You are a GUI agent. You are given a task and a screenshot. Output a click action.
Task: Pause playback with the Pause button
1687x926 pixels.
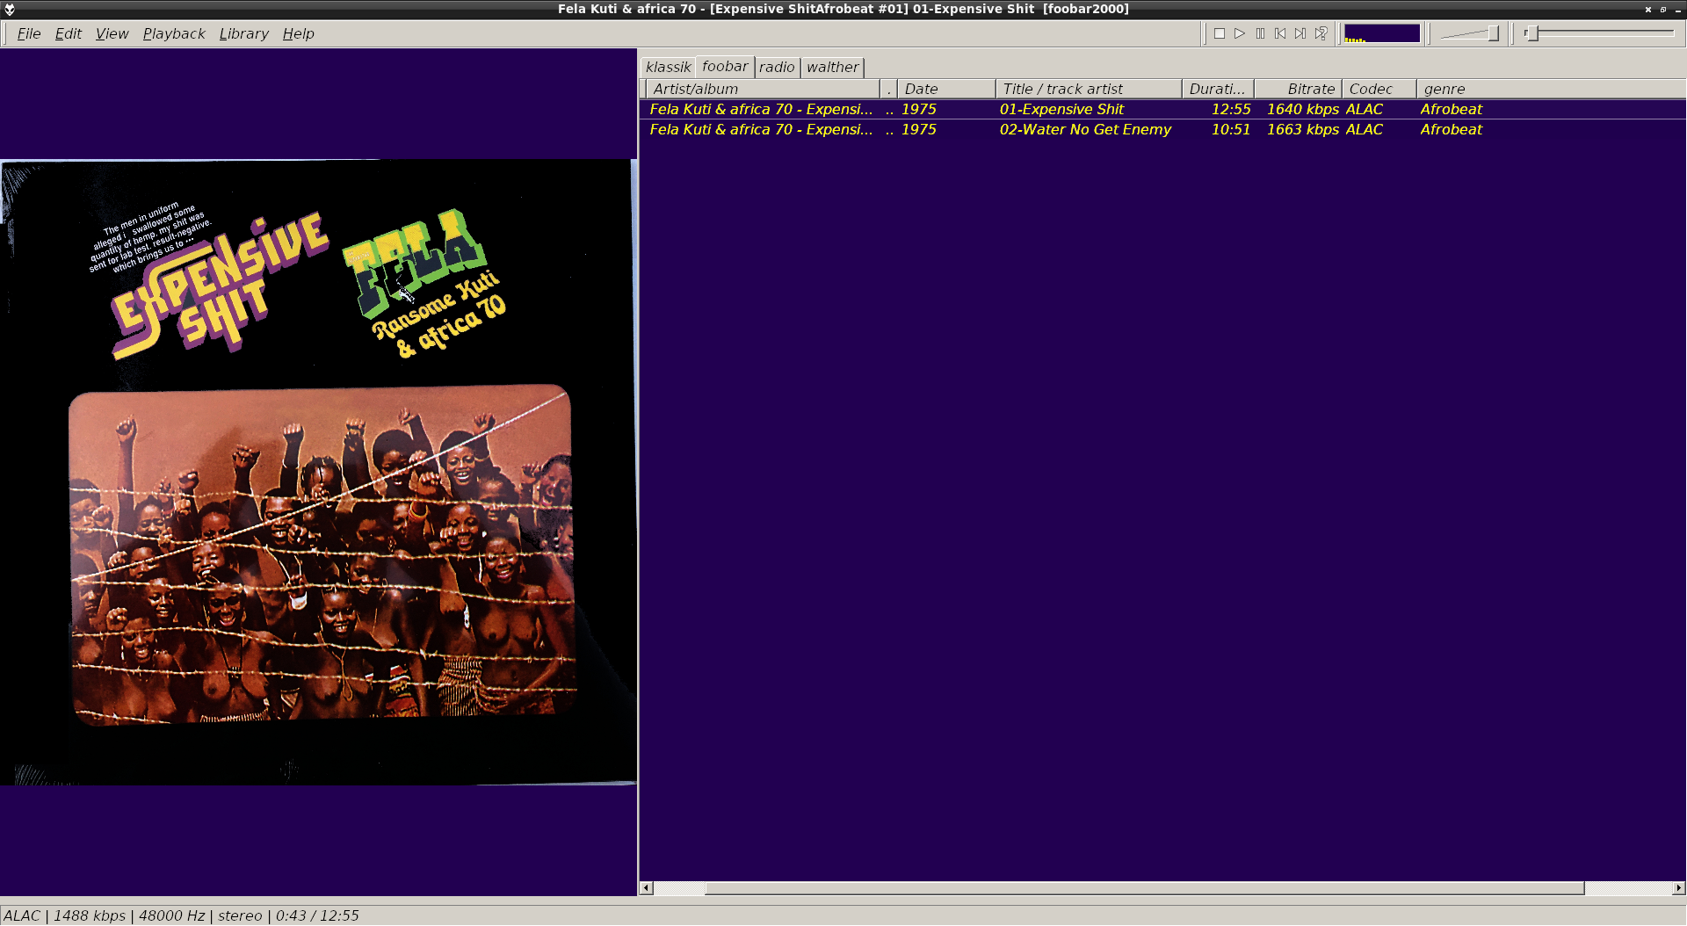click(x=1260, y=33)
